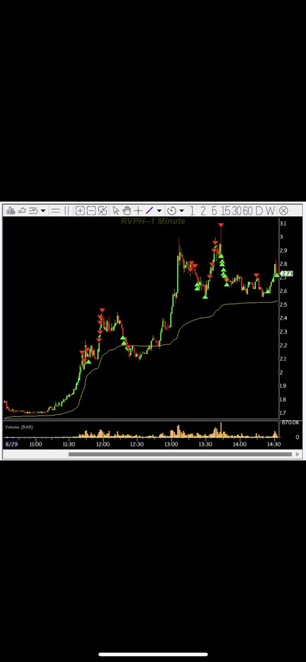Select the arrow pointer tool

pyautogui.click(x=116, y=210)
